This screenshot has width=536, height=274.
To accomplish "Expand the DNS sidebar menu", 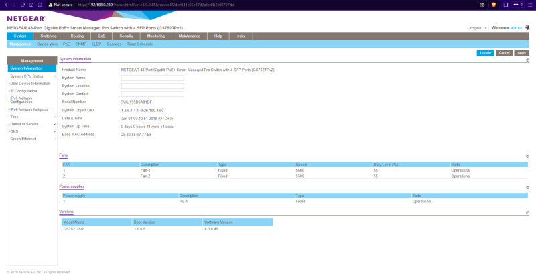I will pos(55,131).
